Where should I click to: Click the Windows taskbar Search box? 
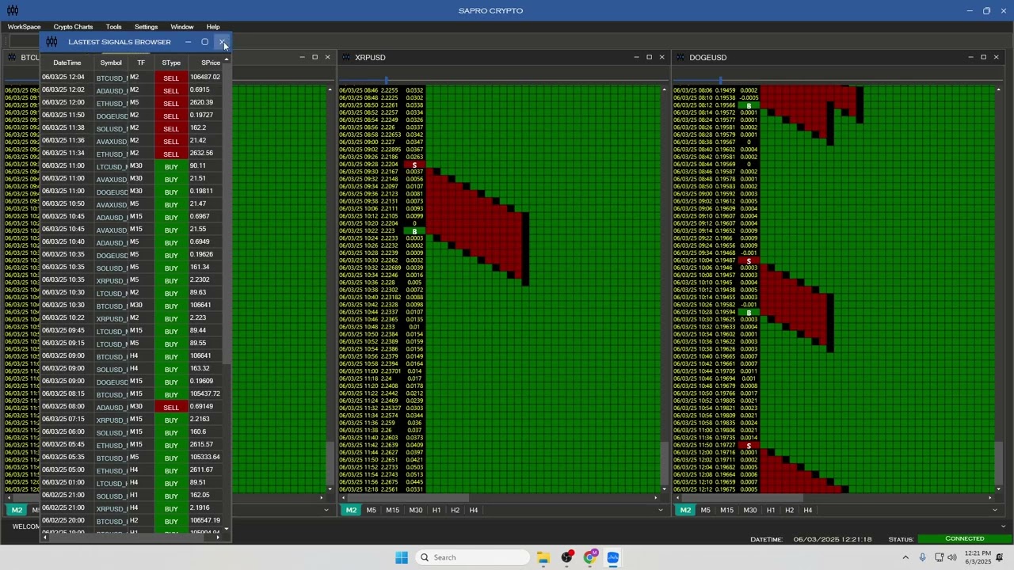pyautogui.click(x=473, y=557)
